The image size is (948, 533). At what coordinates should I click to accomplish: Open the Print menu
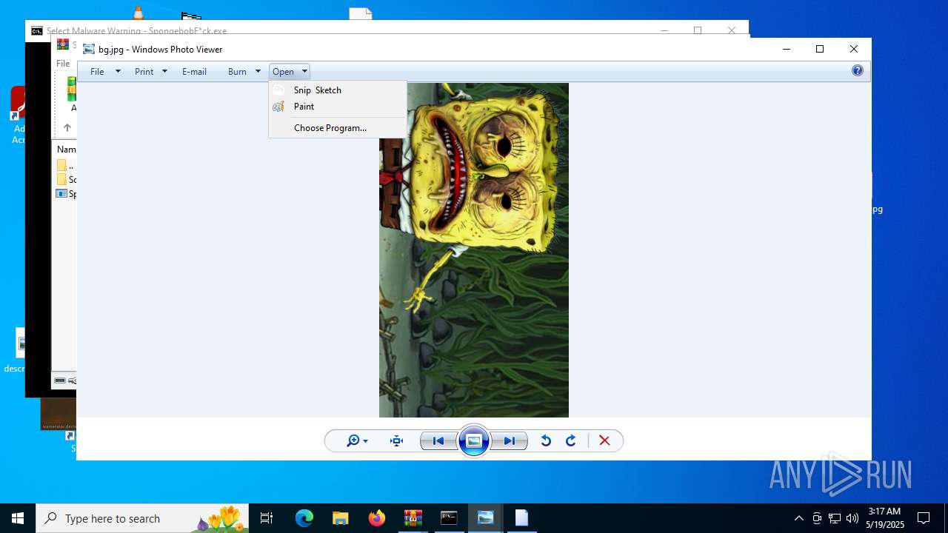144,72
